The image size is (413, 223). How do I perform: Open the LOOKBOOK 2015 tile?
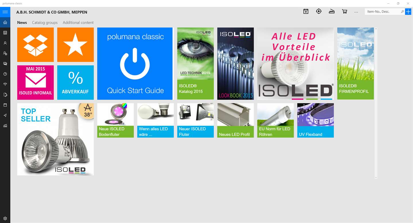[235, 64]
